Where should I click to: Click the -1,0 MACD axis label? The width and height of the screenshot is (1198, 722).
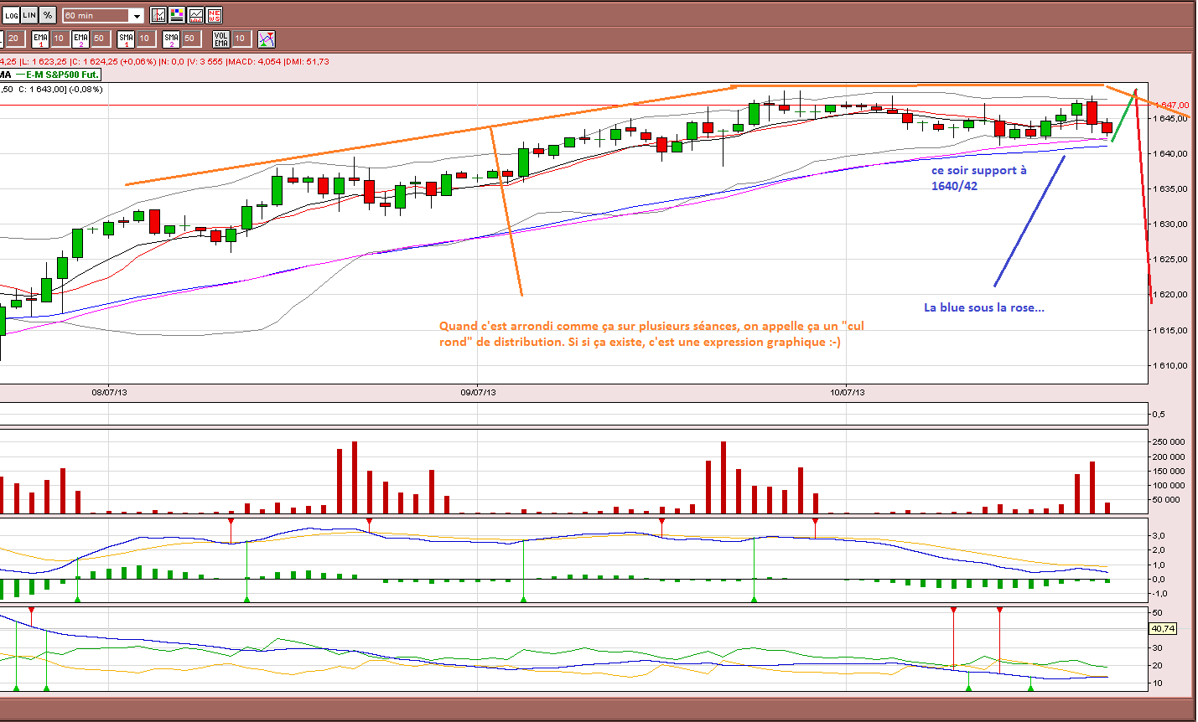coord(1159,594)
